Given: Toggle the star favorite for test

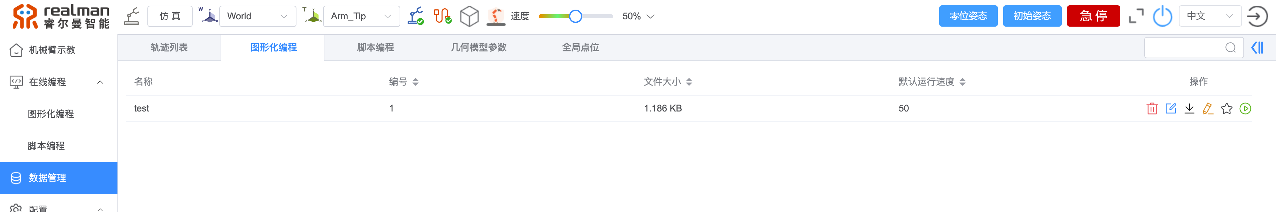Looking at the screenshot, I should [1226, 108].
